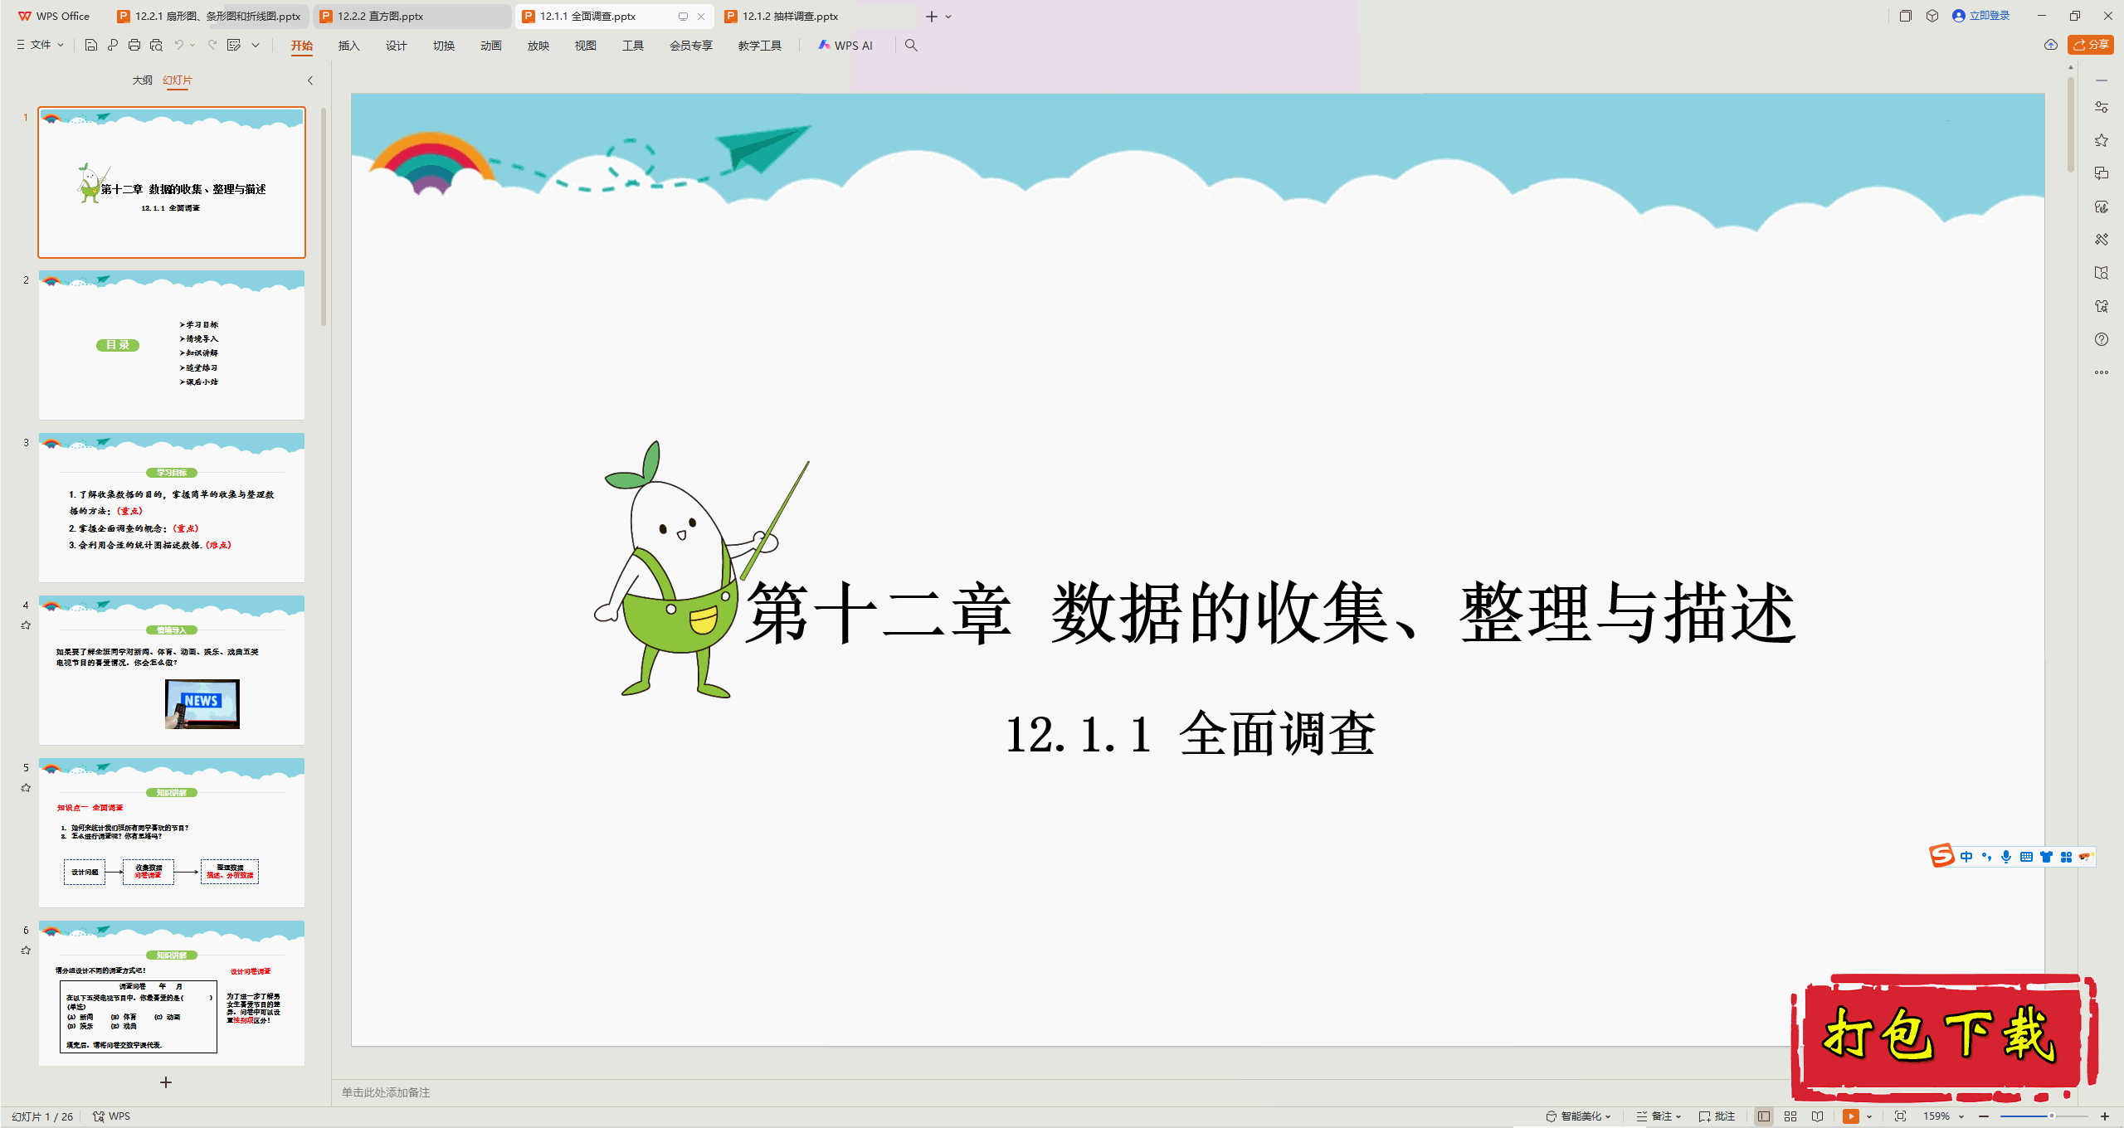The height and width of the screenshot is (1128, 2124).
Task: Click the cloud upload icon
Action: (x=2051, y=45)
